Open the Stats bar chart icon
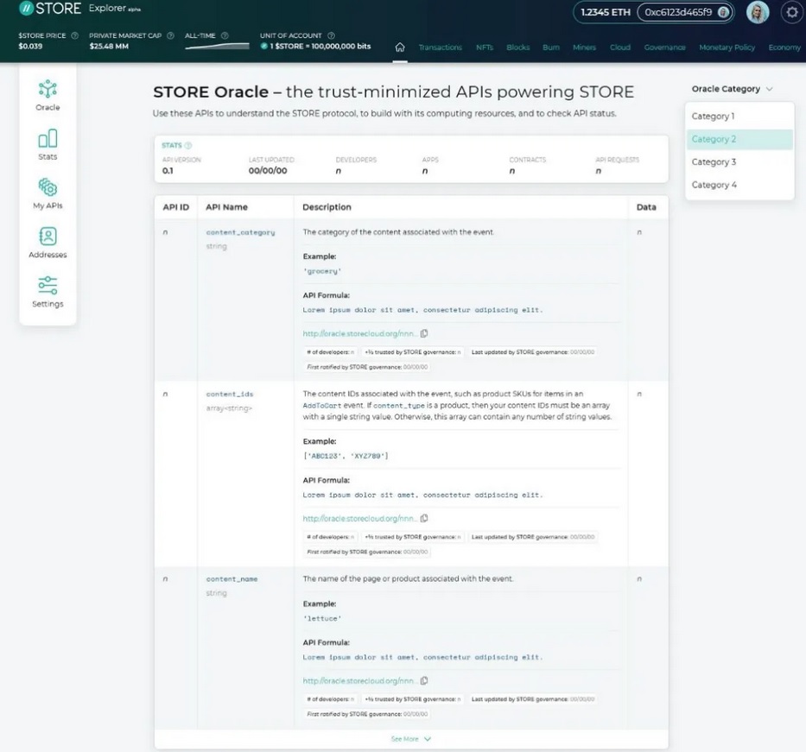The width and height of the screenshot is (806, 752). tap(48, 143)
